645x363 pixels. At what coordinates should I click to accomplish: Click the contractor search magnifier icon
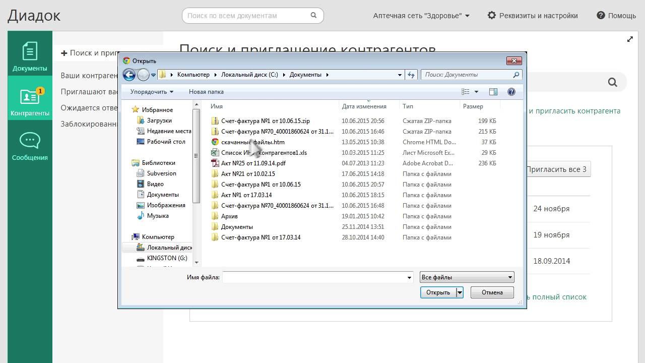click(612, 82)
